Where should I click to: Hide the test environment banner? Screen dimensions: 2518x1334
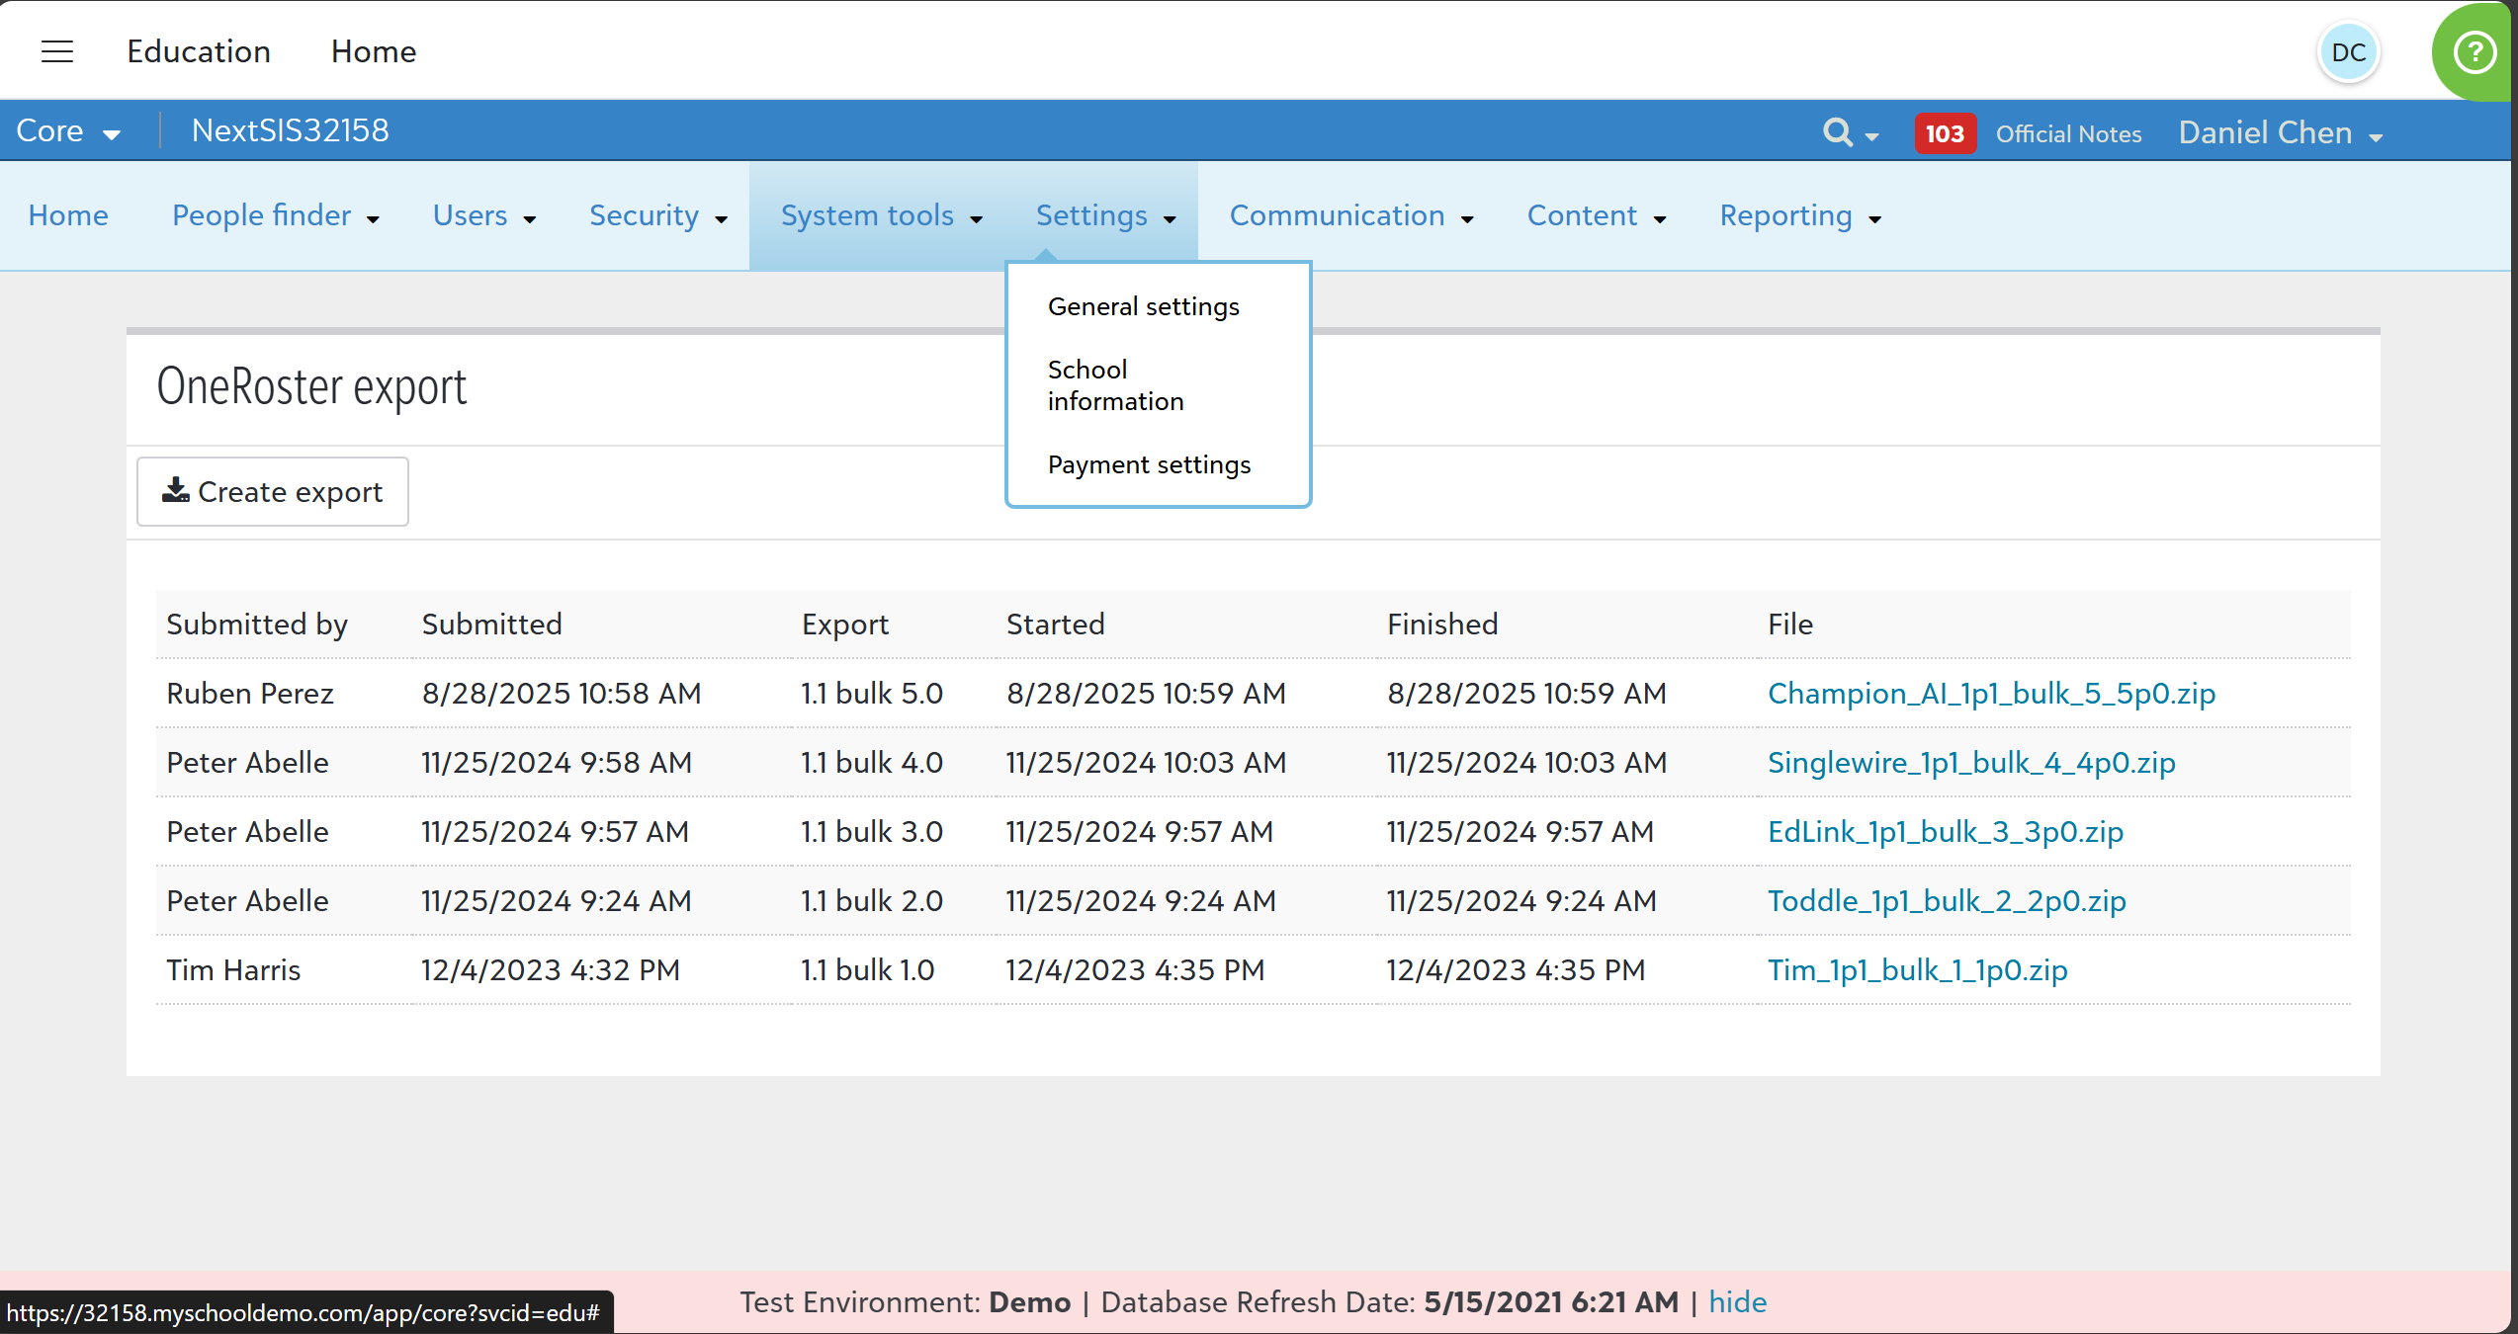click(x=1737, y=1301)
